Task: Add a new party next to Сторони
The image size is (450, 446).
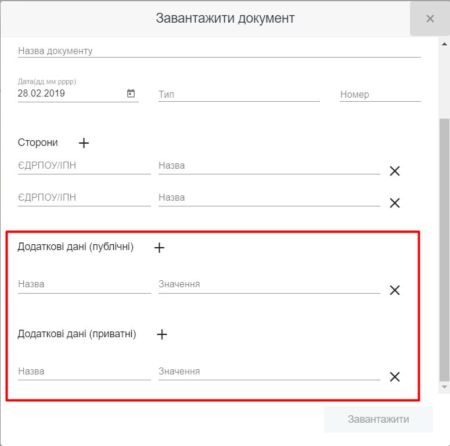Action: pyautogui.click(x=84, y=143)
